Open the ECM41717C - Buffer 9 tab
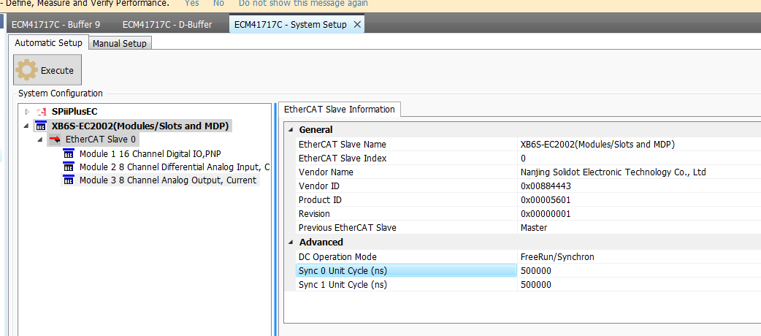The width and height of the screenshot is (761, 336). (x=56, y=24)
